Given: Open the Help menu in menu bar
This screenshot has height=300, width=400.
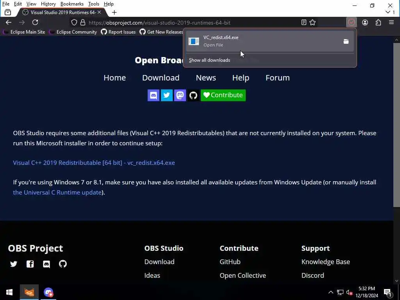Looking at the screenshot, I should [x=109, y=4].
